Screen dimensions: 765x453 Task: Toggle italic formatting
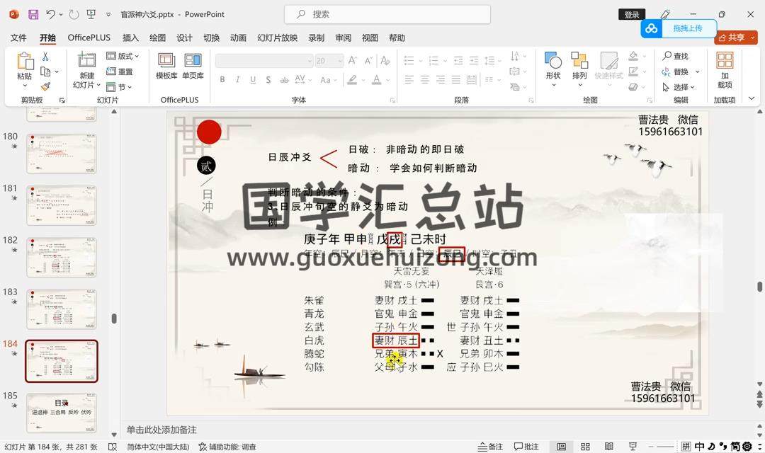pyautogui.click(x=237, y=79)
